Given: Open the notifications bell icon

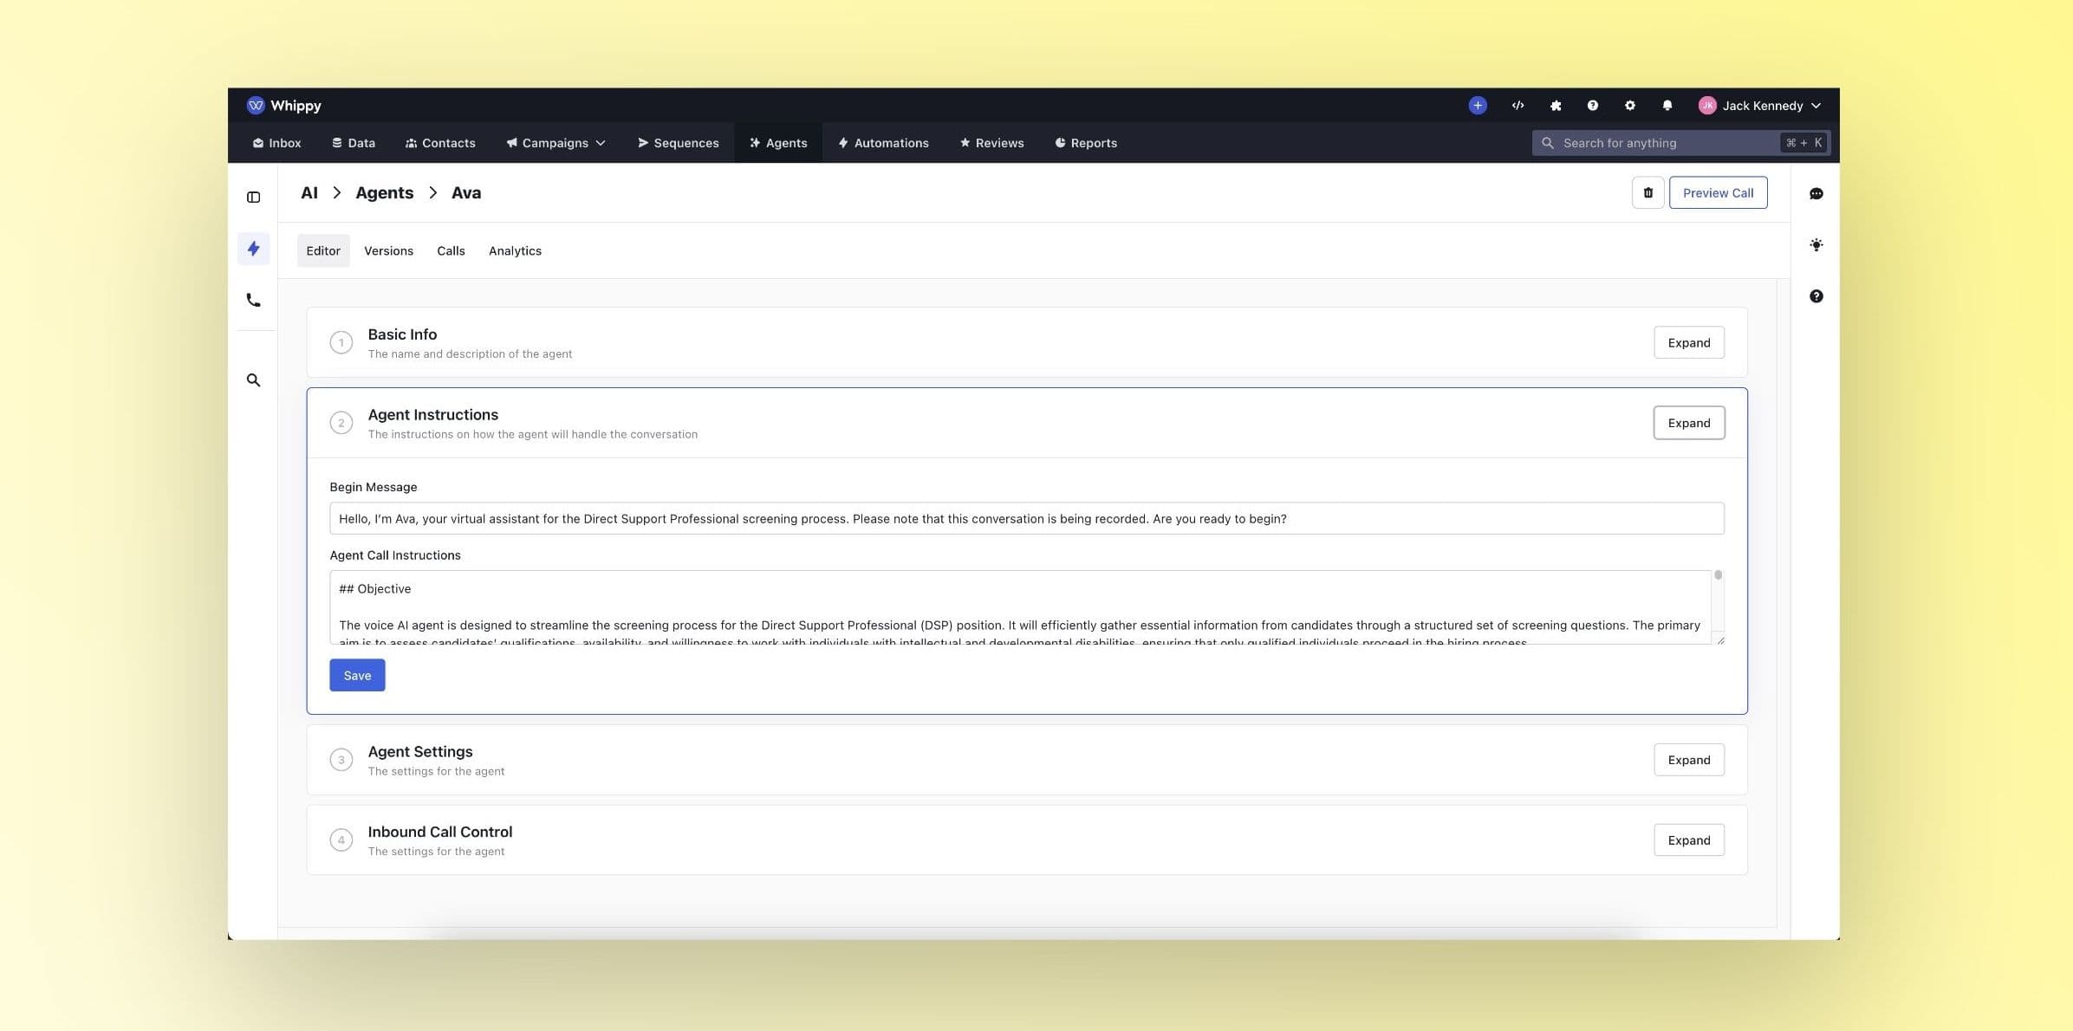Looking at the screenshot, I should pyautogui.click(x=1667, y=105).
